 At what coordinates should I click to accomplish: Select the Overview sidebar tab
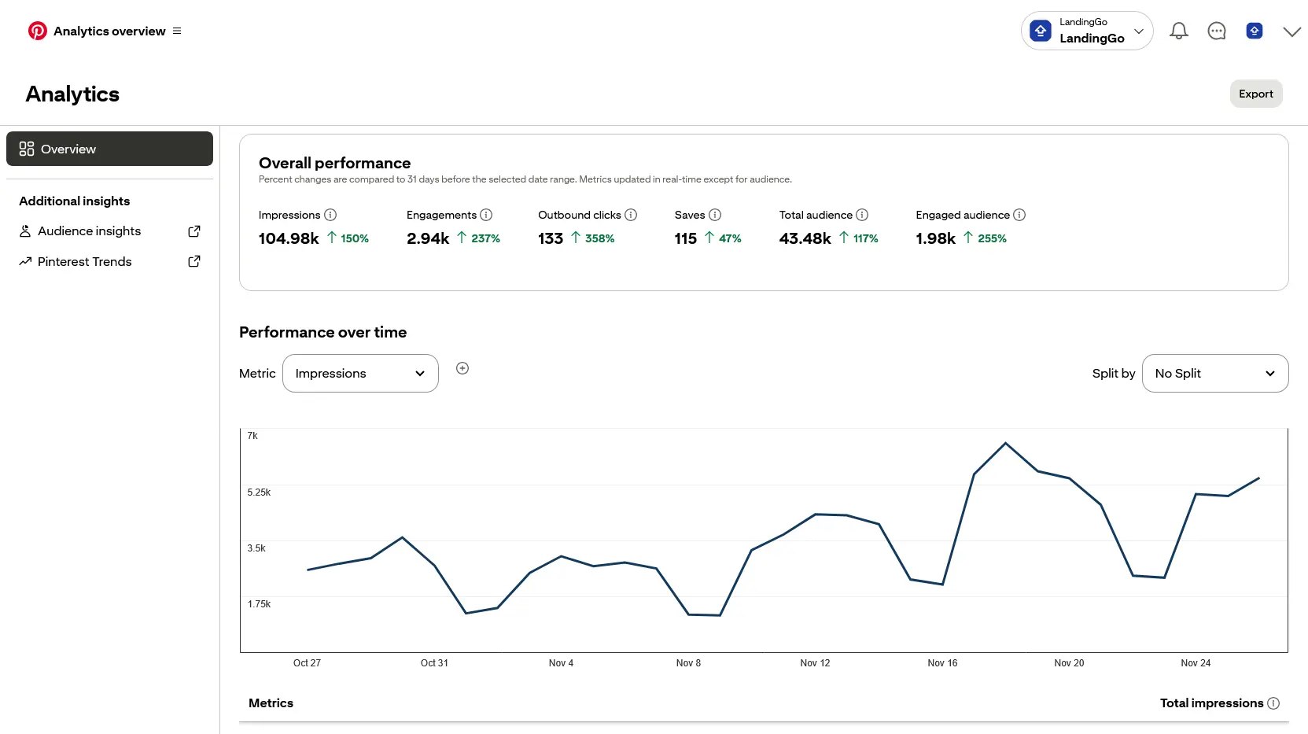(109, 149)
